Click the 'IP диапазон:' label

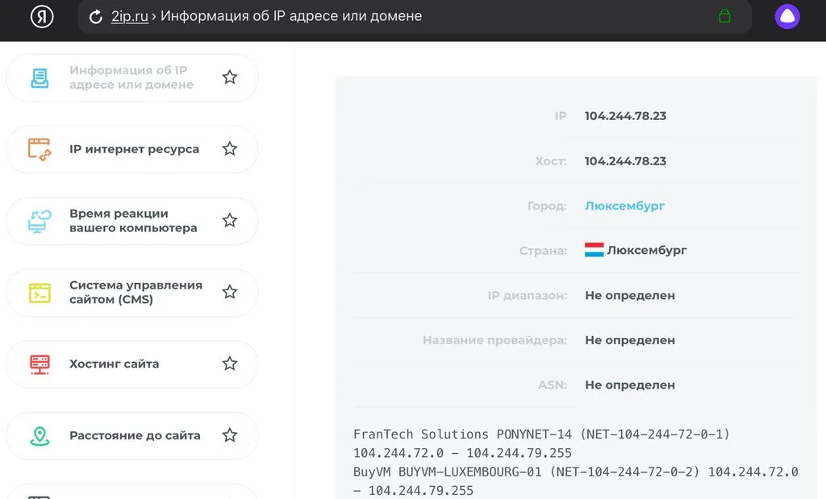pos(528,295)
